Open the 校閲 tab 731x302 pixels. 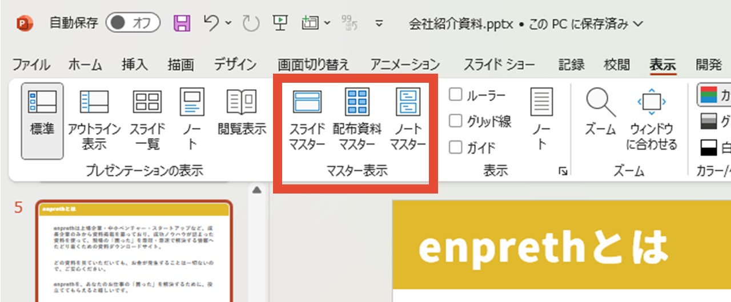click(x=617, y=65)
